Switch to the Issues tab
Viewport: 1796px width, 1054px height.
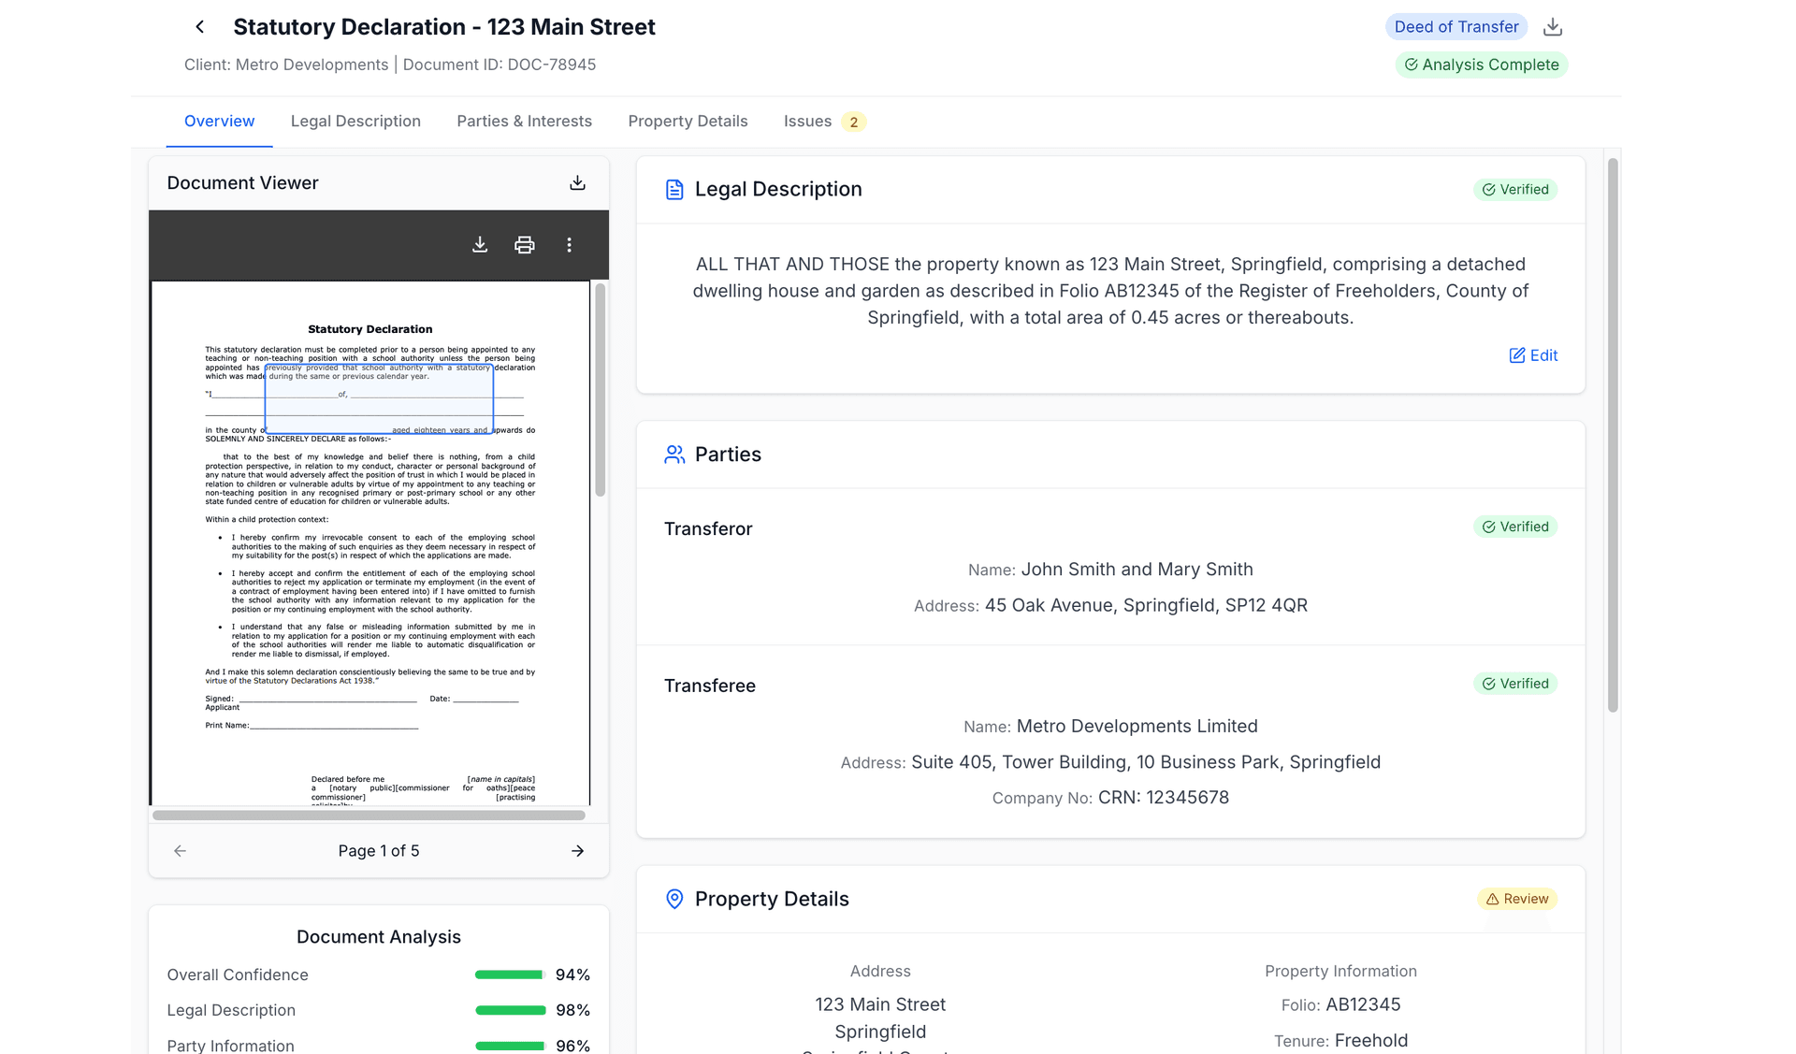click(x=808, y=121)
